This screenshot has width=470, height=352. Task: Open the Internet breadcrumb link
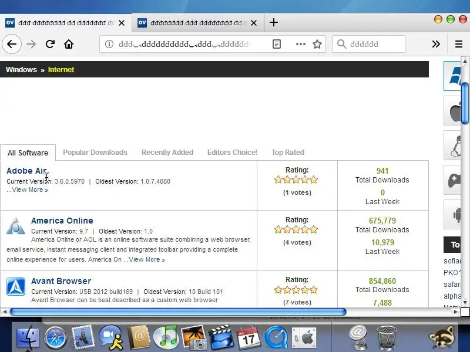(61, 69)
